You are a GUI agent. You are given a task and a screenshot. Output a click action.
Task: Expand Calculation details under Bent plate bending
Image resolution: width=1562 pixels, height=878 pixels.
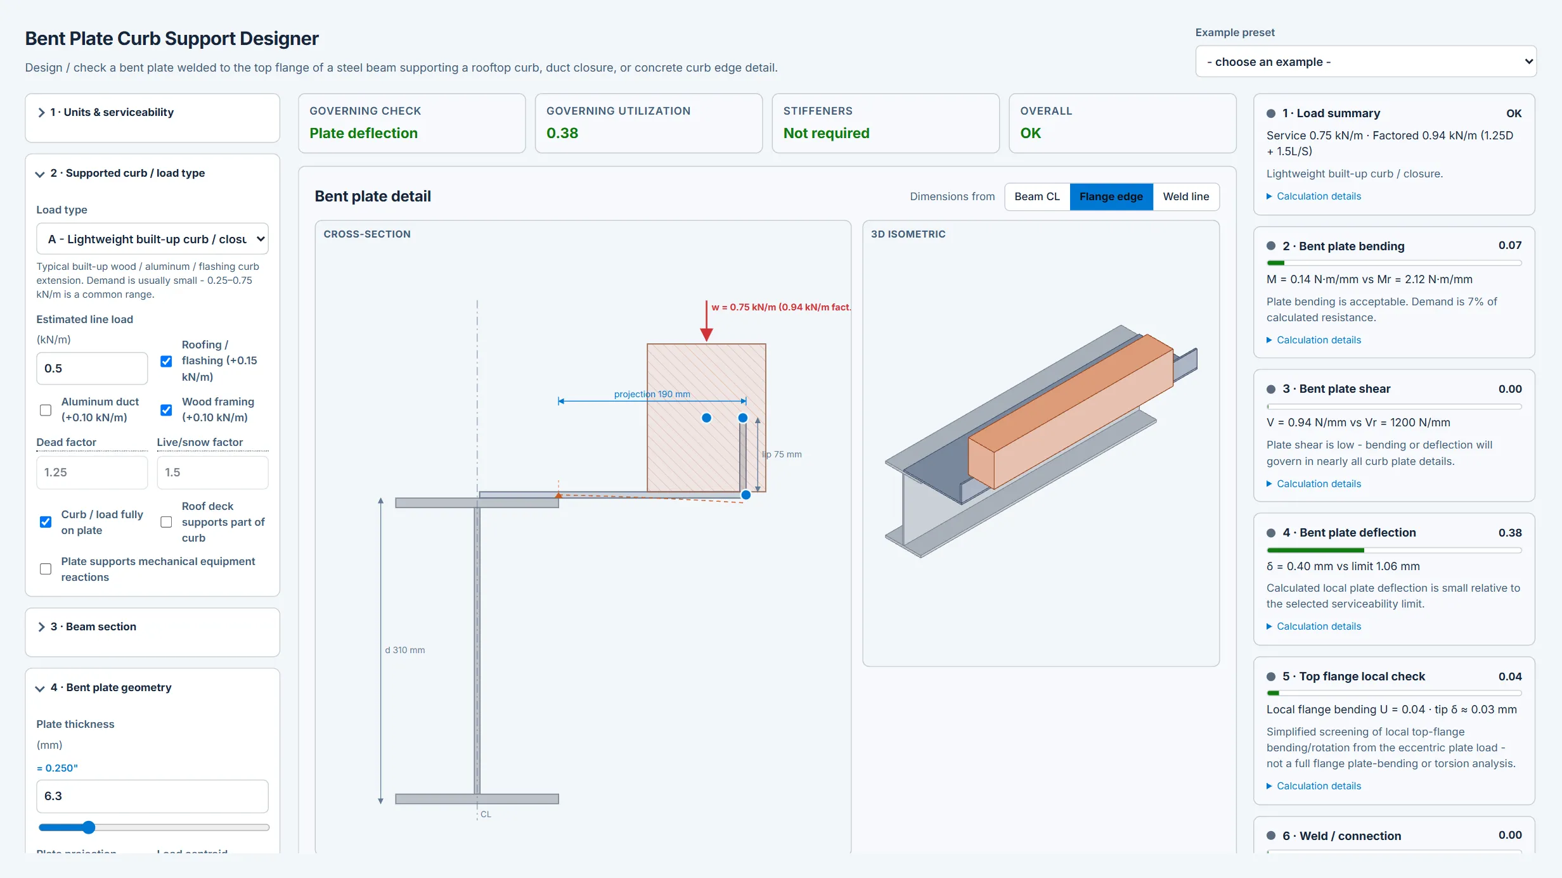[1313, 340]
